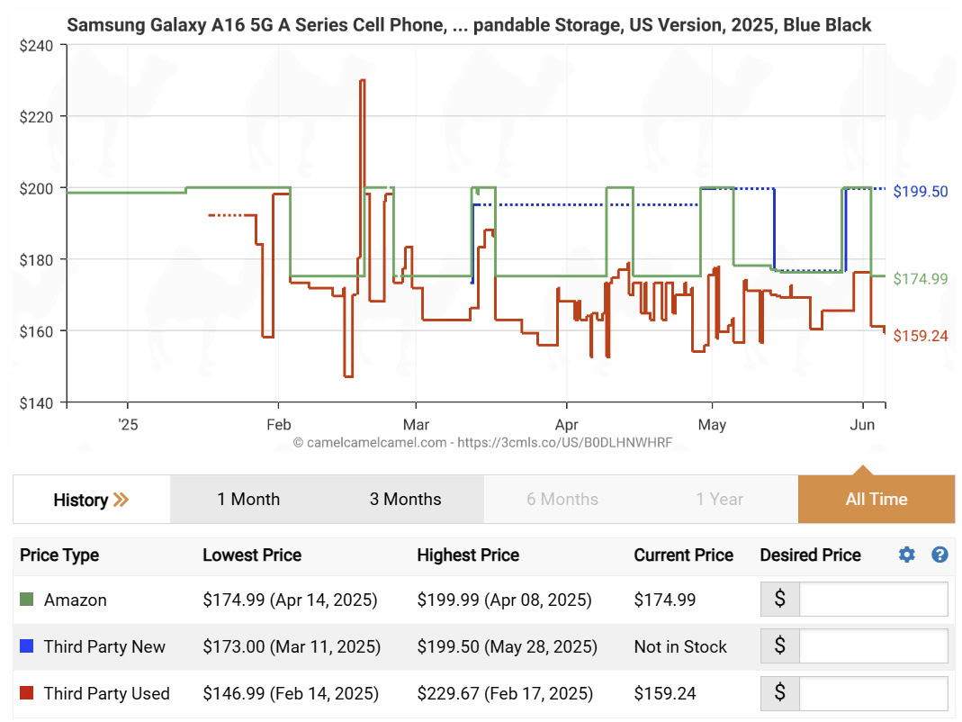Click the blue Third Party New swatch
The width and height of the screenshot is (962, 722).
click(27, 646)
